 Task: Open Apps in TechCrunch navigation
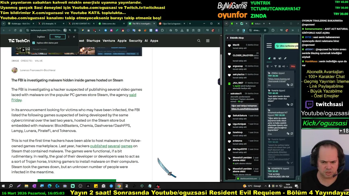[154, 41]
